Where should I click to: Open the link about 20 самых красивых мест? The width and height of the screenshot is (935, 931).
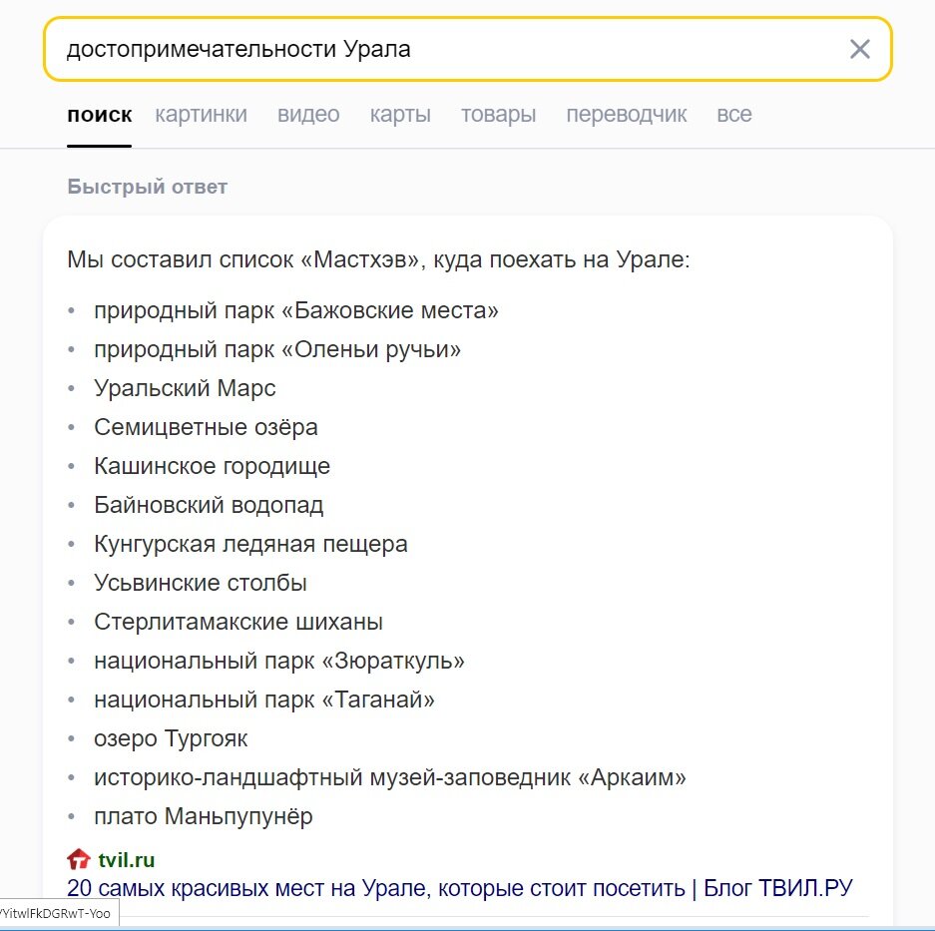point(461,886)
